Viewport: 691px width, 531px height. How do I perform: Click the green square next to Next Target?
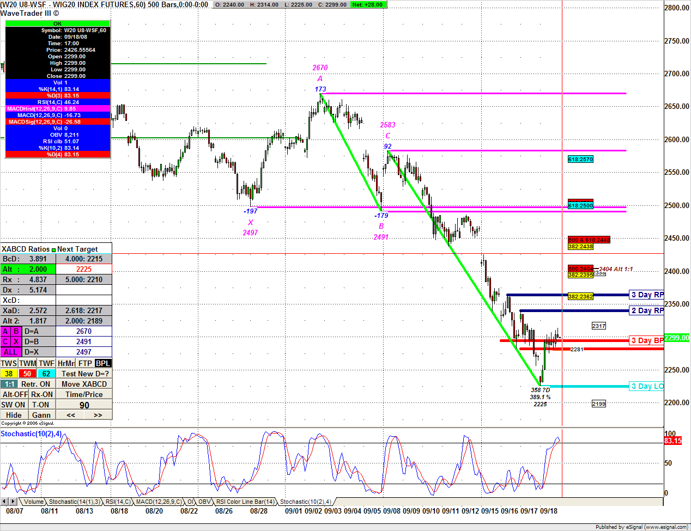pos(53,249)
